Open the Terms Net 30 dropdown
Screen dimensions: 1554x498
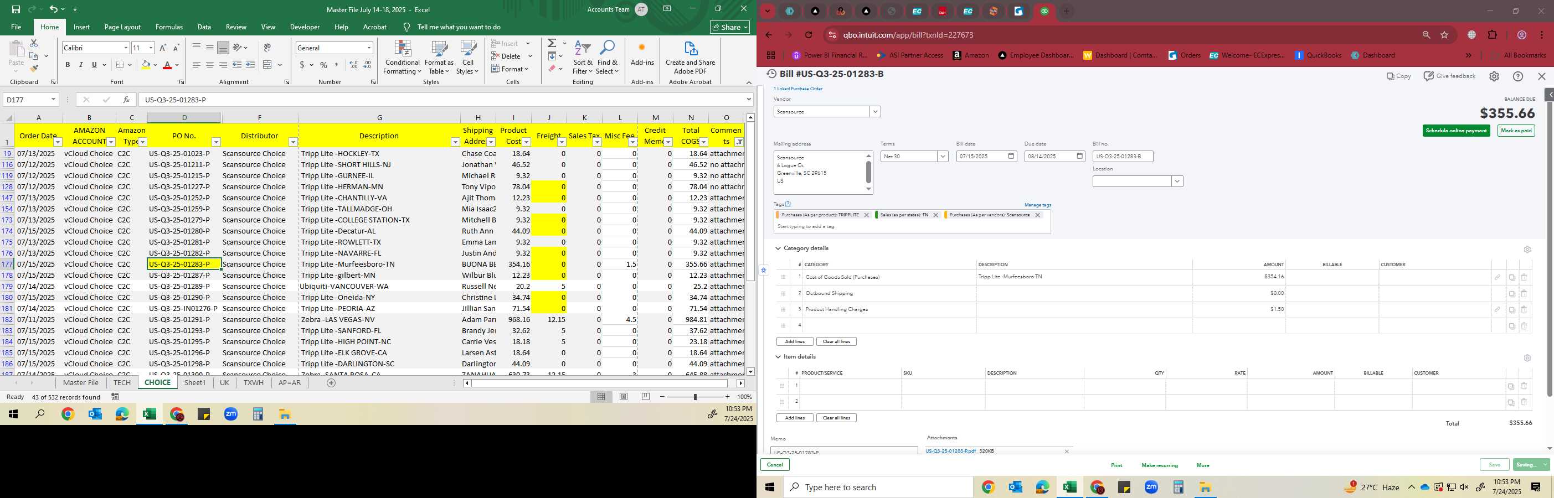coord(942,156)
